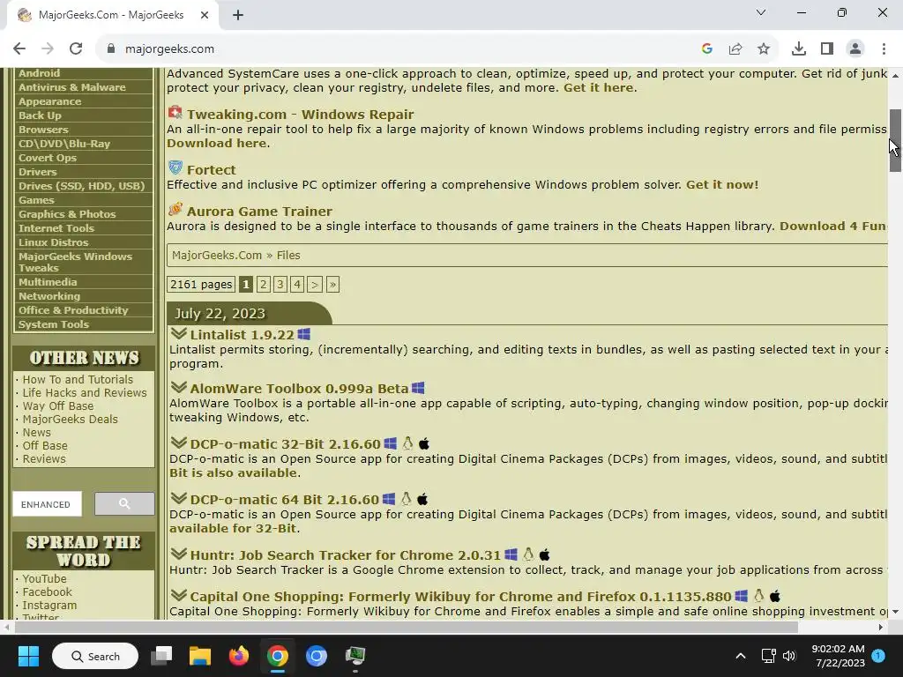Image resolution: width=903 pixels, height=677 pixels.
Task: Open MajorGeeks Deals link
Action: click(71, 419)
